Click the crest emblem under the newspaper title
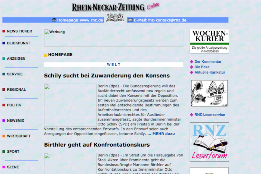Image resolution: width=261 pixels, height=174 pixels. pos(115,18)
